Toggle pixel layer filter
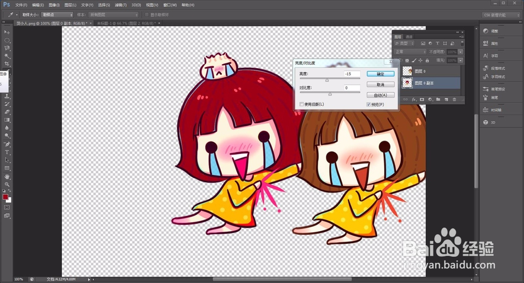 pos(423,43)
